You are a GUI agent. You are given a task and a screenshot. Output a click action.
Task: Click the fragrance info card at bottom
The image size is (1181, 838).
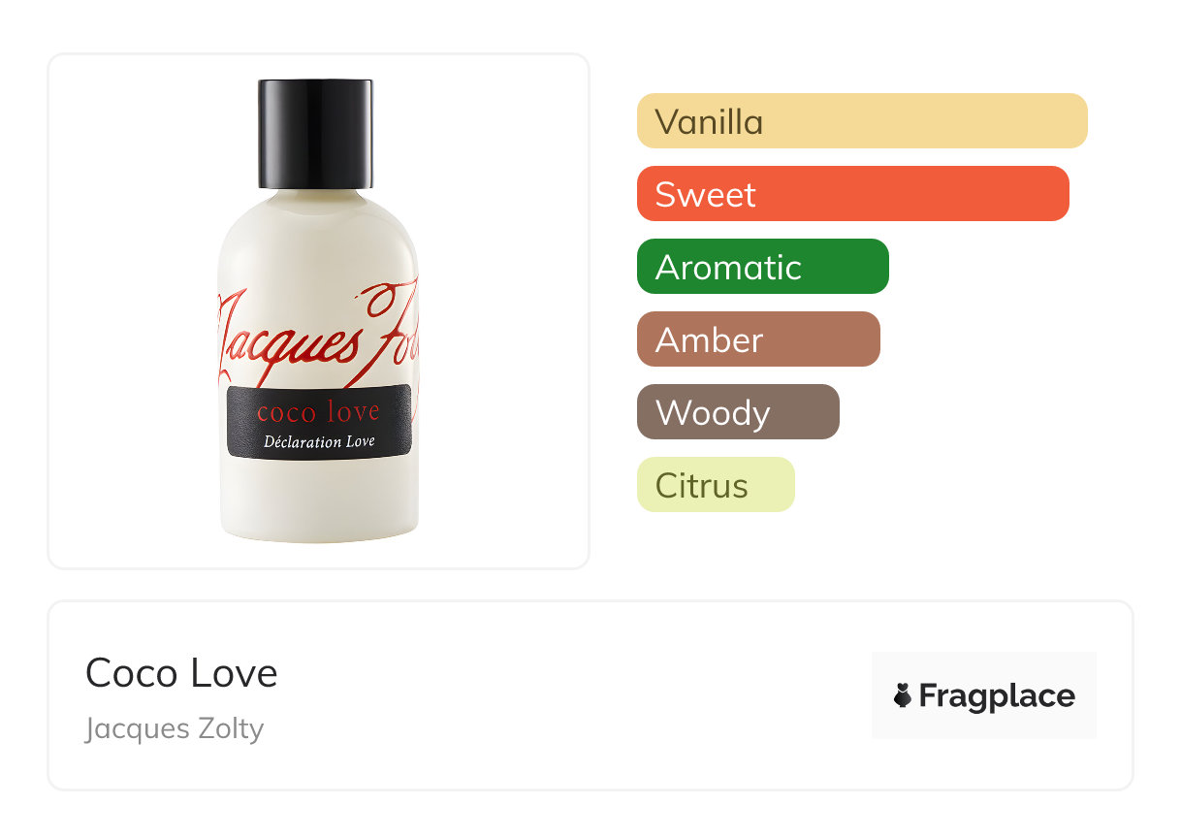[x=590, y=695]
